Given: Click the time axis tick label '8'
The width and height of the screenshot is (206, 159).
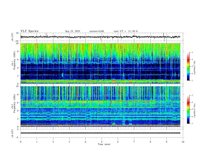Looking at the screenshot, I should coord(150,142).
